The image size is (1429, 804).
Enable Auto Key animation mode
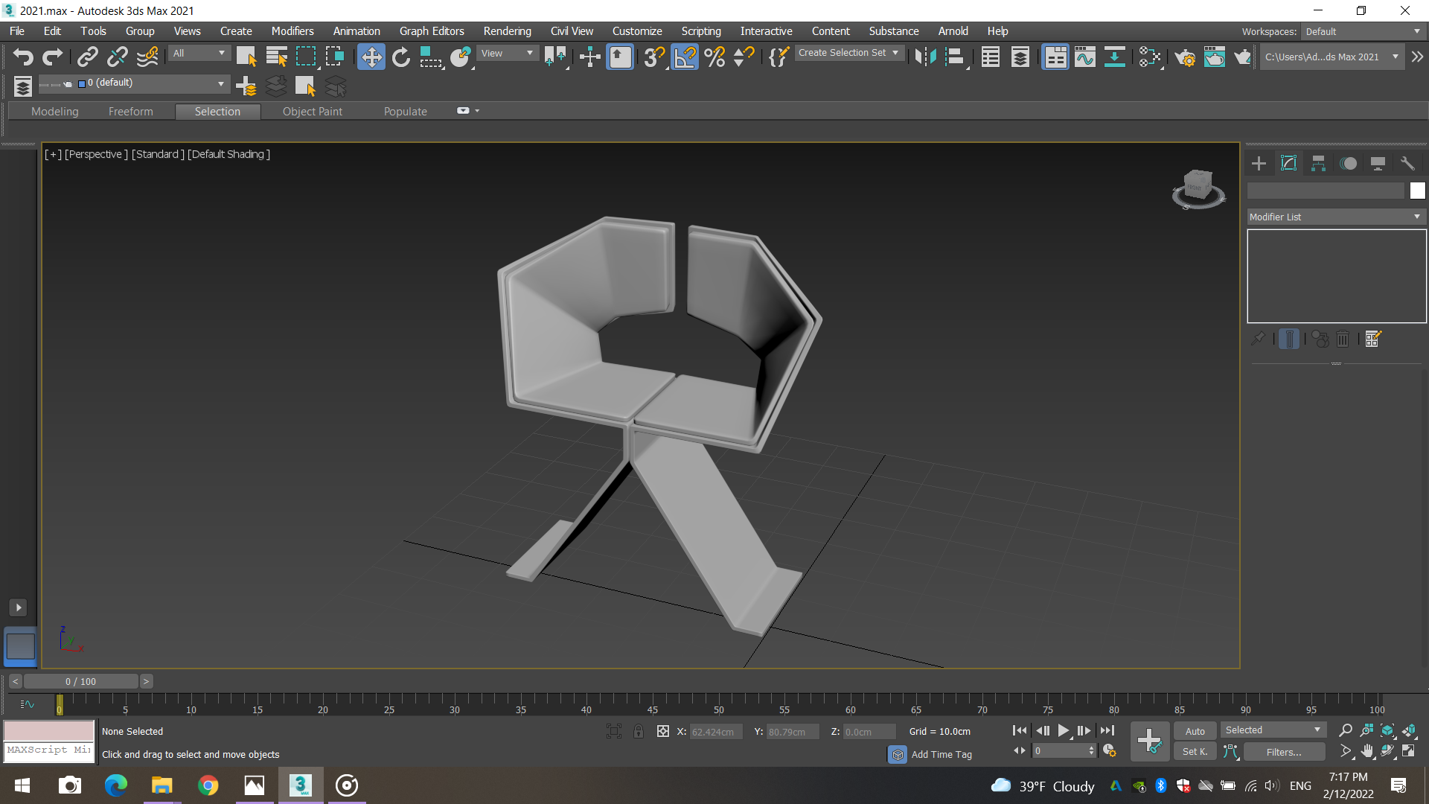pos(1195,731)
